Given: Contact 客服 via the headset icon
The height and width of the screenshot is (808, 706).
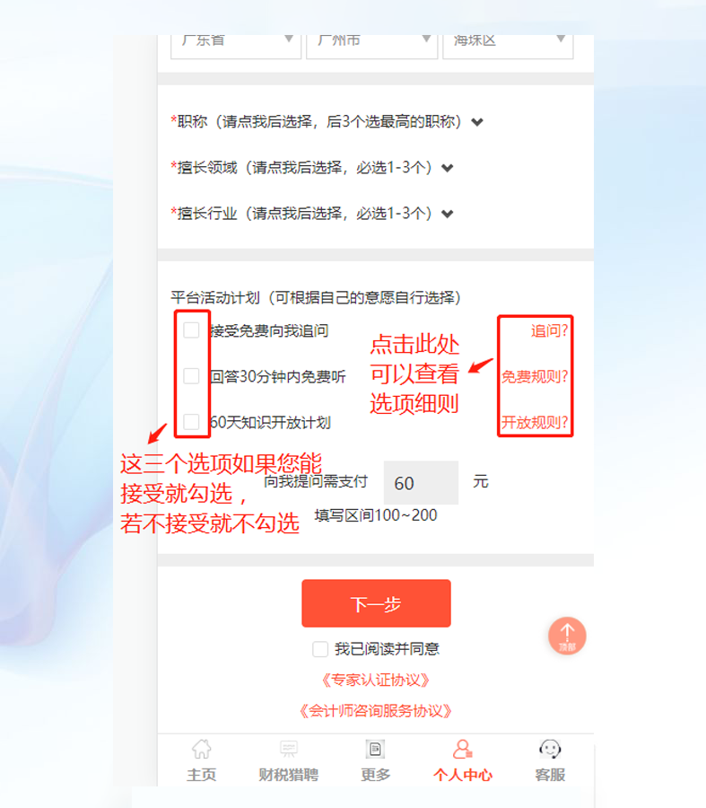Looking at the screenshot, I should (x=550, y=749).
